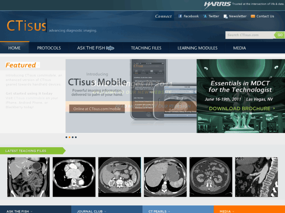Click the Latest Teaching Files green header
The width and height of the screenshot is (285, 213).
pos(33,151)
